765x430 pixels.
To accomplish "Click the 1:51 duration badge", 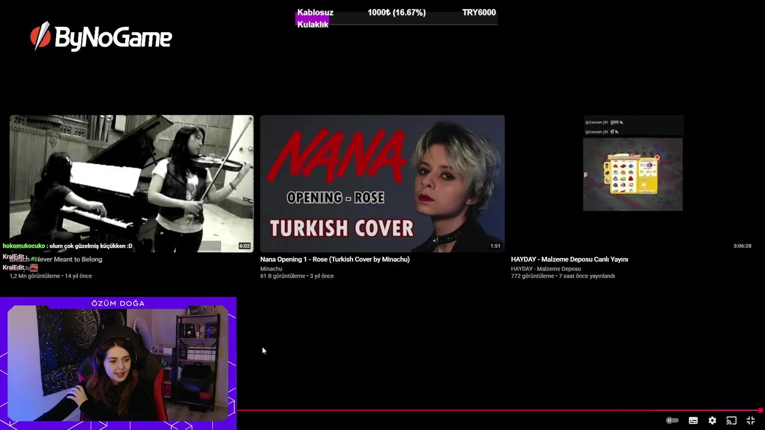I will click(495, 246).
